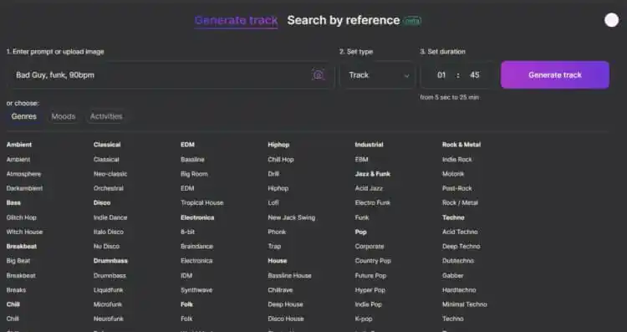Pick the Indie Dance genre
This screenshot has width=627, height=332.
point(110,217)
